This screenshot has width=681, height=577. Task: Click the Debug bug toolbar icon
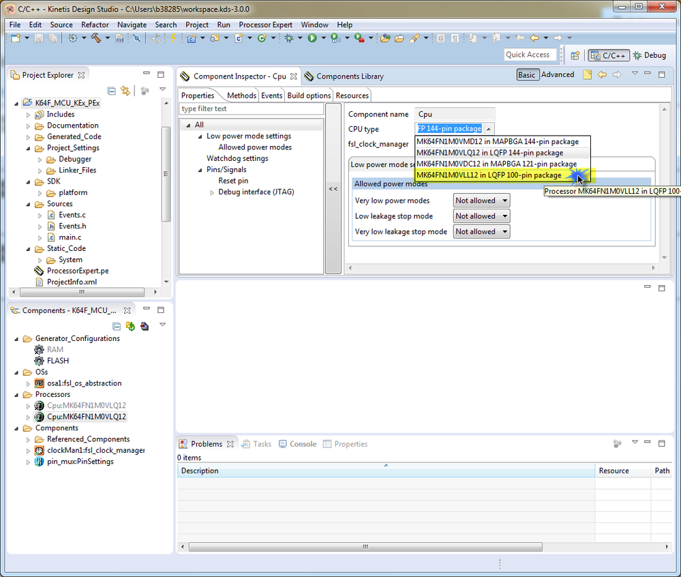pos(289,38)
